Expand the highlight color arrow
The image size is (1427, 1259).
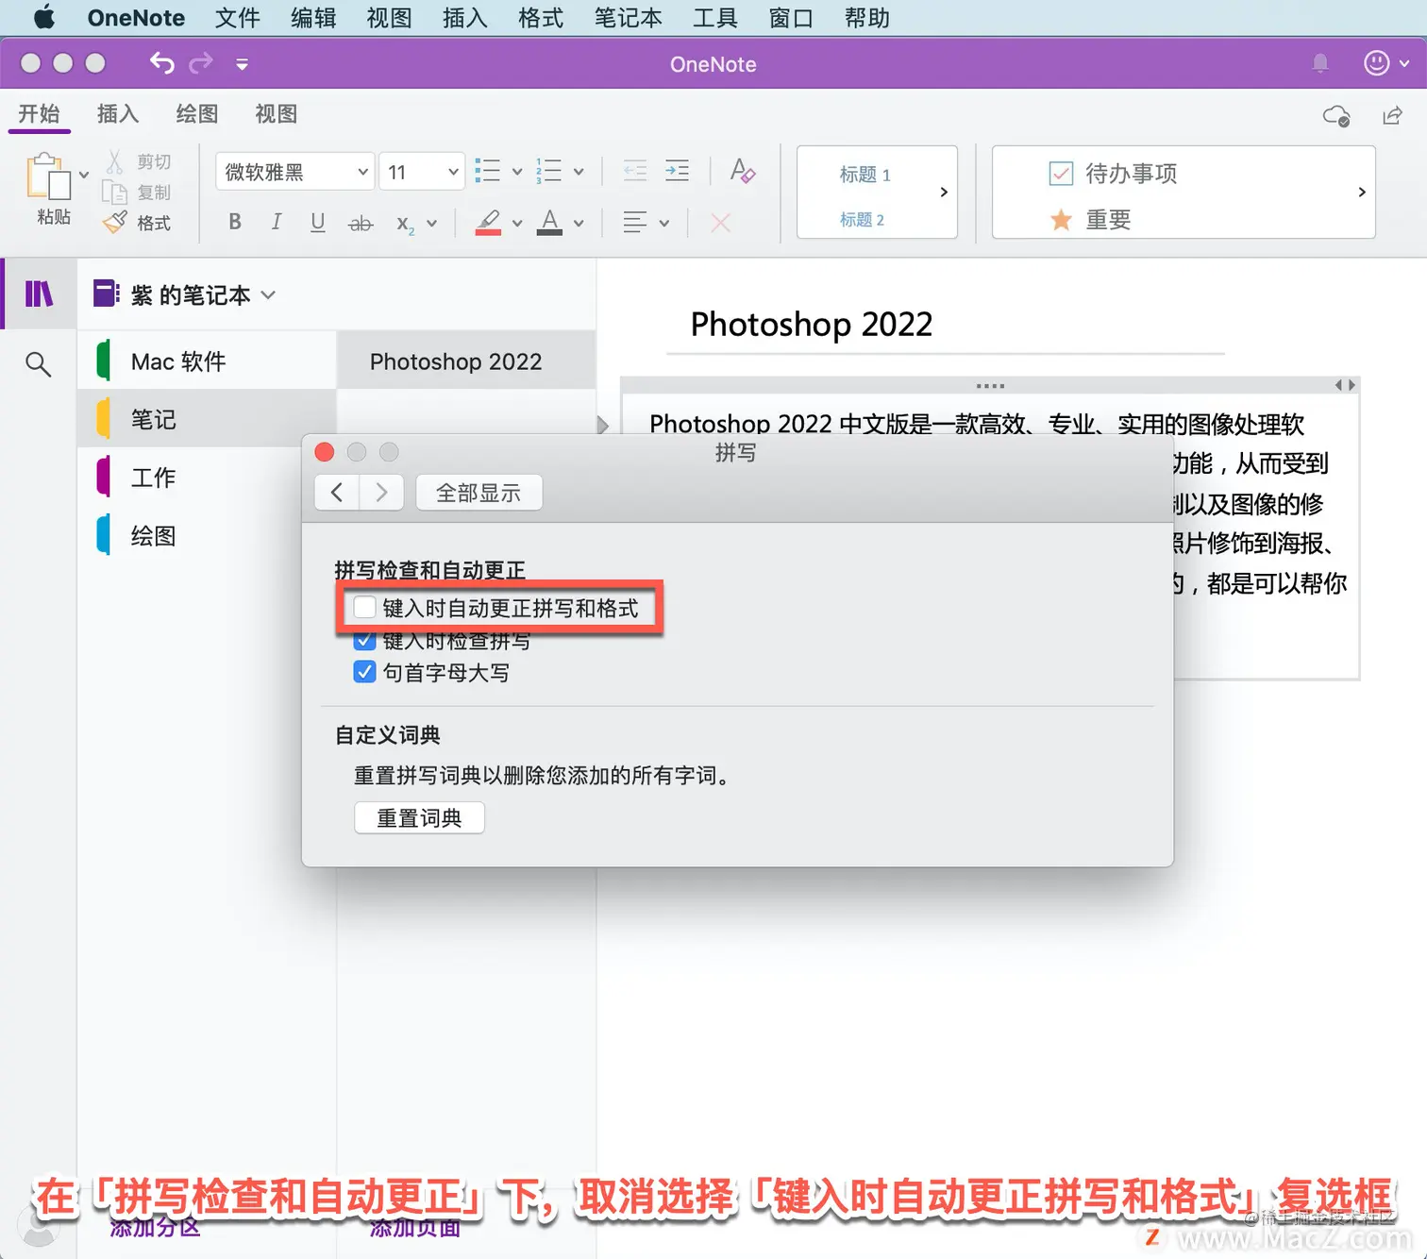[516, 224]
